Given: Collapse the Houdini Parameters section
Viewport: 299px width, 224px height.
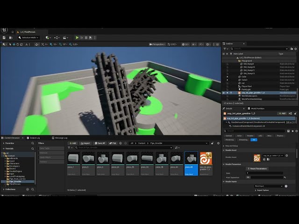Looking at the screenshot, I should click(x=224, y=164).
